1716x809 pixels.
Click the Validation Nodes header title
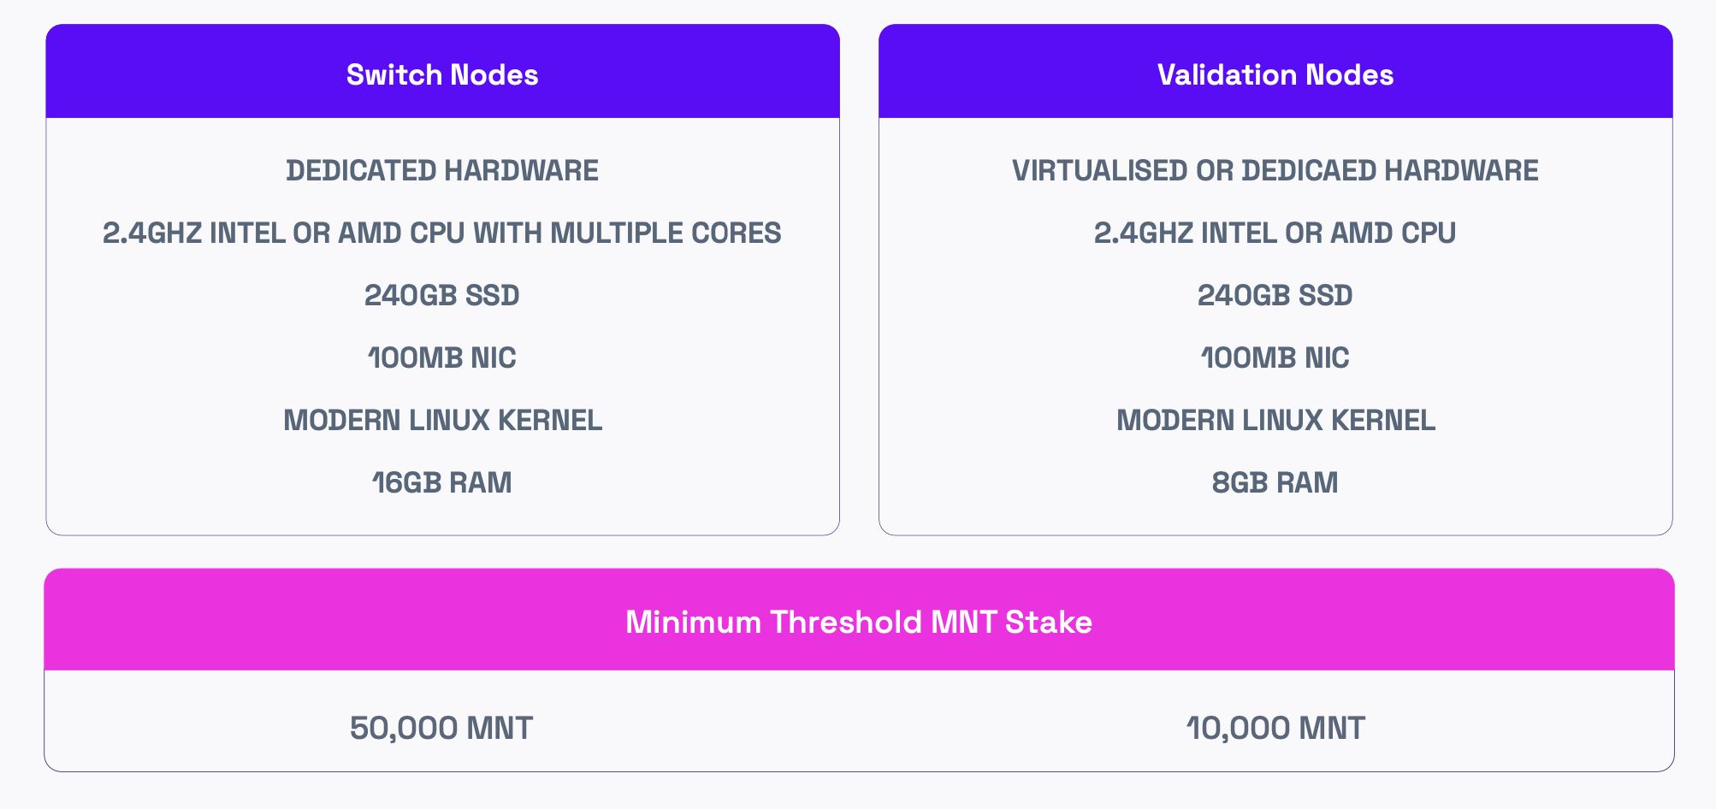coord(1275,75)
